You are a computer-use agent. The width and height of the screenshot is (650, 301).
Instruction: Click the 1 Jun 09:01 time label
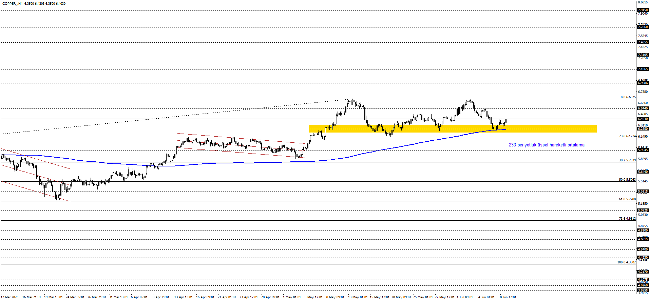pos(465,297)
